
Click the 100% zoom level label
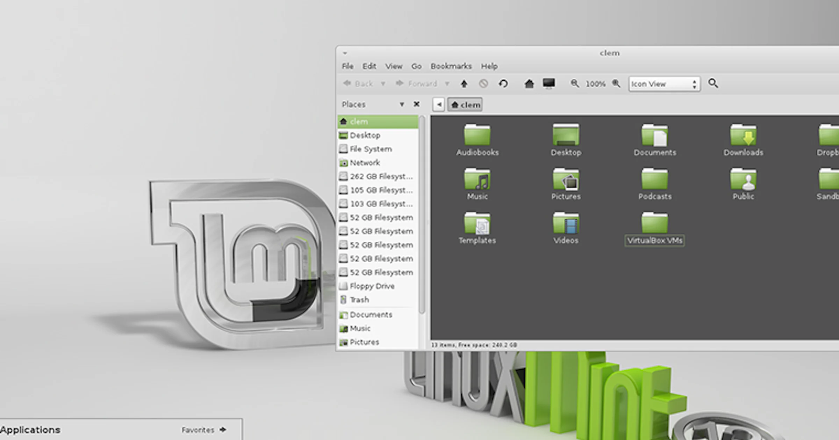595,84
